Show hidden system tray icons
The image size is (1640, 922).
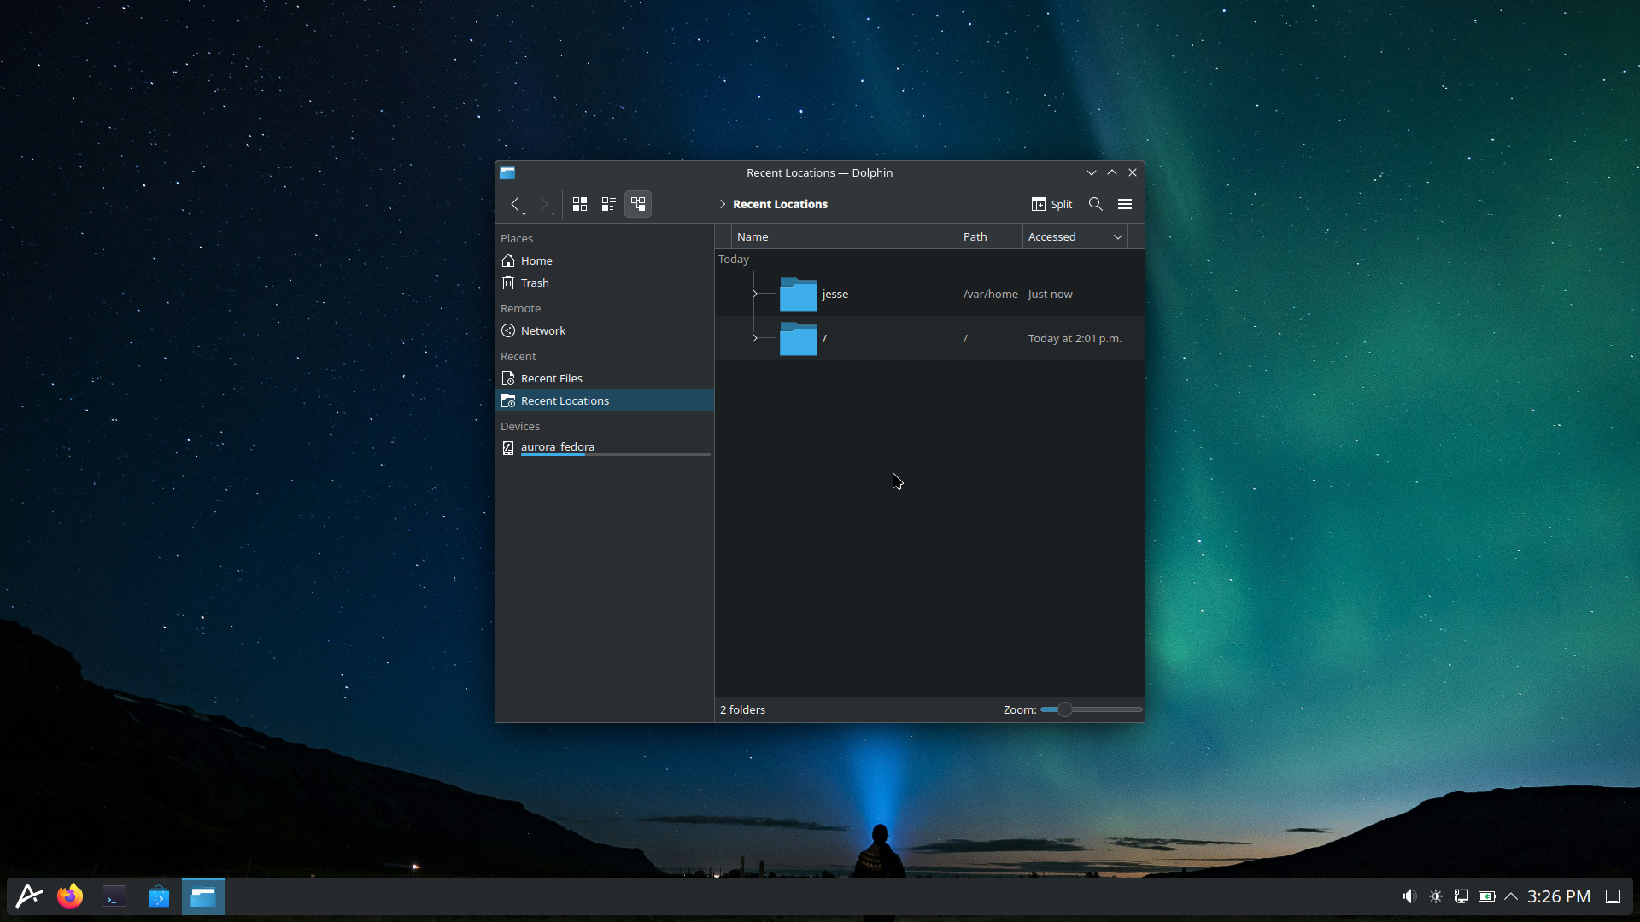coord(1511,896)
